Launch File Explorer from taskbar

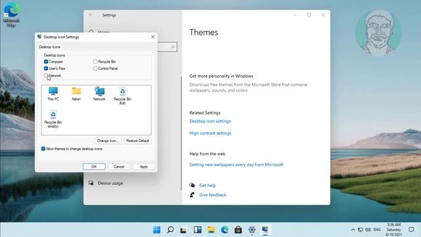(x=211, y=230)
